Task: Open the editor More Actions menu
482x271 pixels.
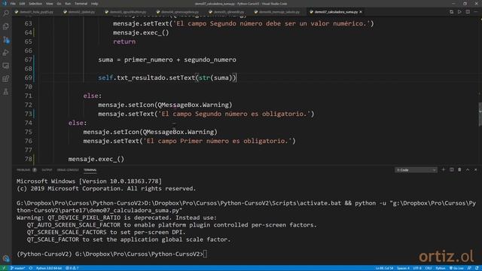Action: point(476,12)
